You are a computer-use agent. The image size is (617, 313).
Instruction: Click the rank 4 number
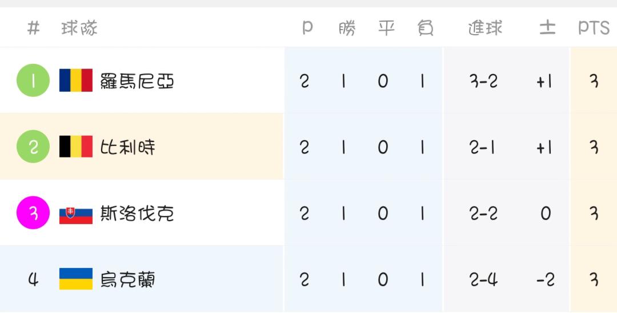pyautogui.click(x=33, y=279)
